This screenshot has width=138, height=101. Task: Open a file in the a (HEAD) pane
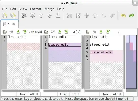coord(5,32)
